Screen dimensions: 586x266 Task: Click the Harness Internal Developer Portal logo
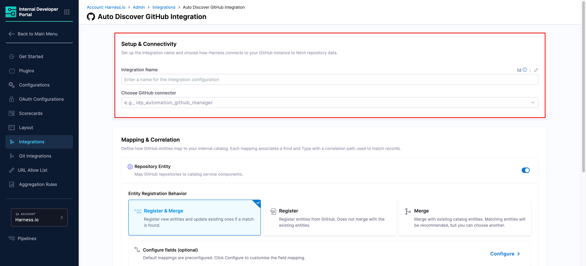pyautogui.click(x=11, y=12)
